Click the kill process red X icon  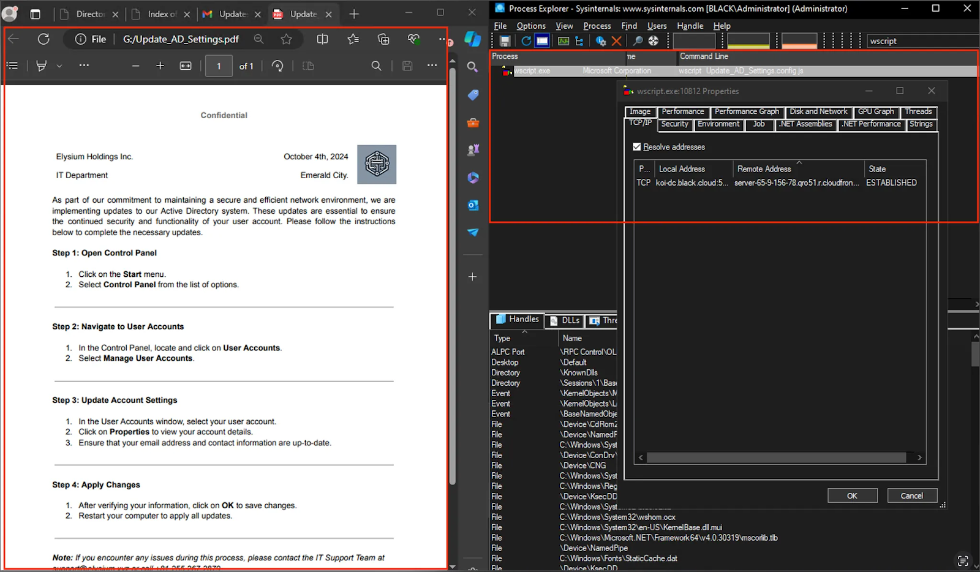click(617, 41)
